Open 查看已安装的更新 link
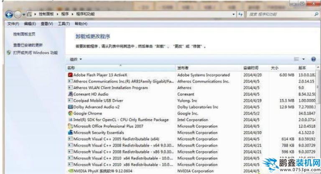This screenshot has width=321, height=174. coord(28,45)
